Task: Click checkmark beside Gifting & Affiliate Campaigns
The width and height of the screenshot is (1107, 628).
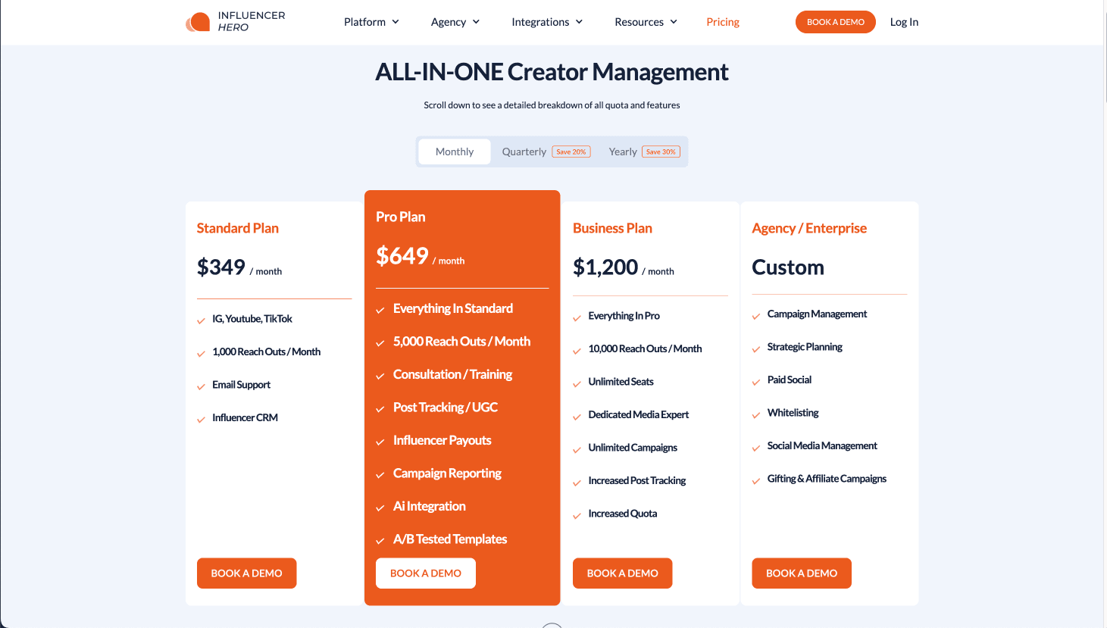Action: pyautogui.click(x=755, y=481)
